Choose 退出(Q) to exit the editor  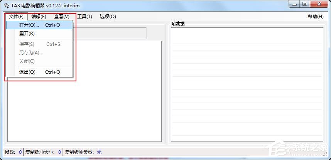coord(27,72)
